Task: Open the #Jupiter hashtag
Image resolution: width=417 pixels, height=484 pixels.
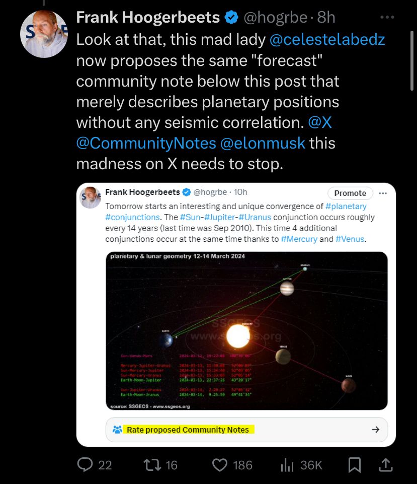Action: [218, 217]
